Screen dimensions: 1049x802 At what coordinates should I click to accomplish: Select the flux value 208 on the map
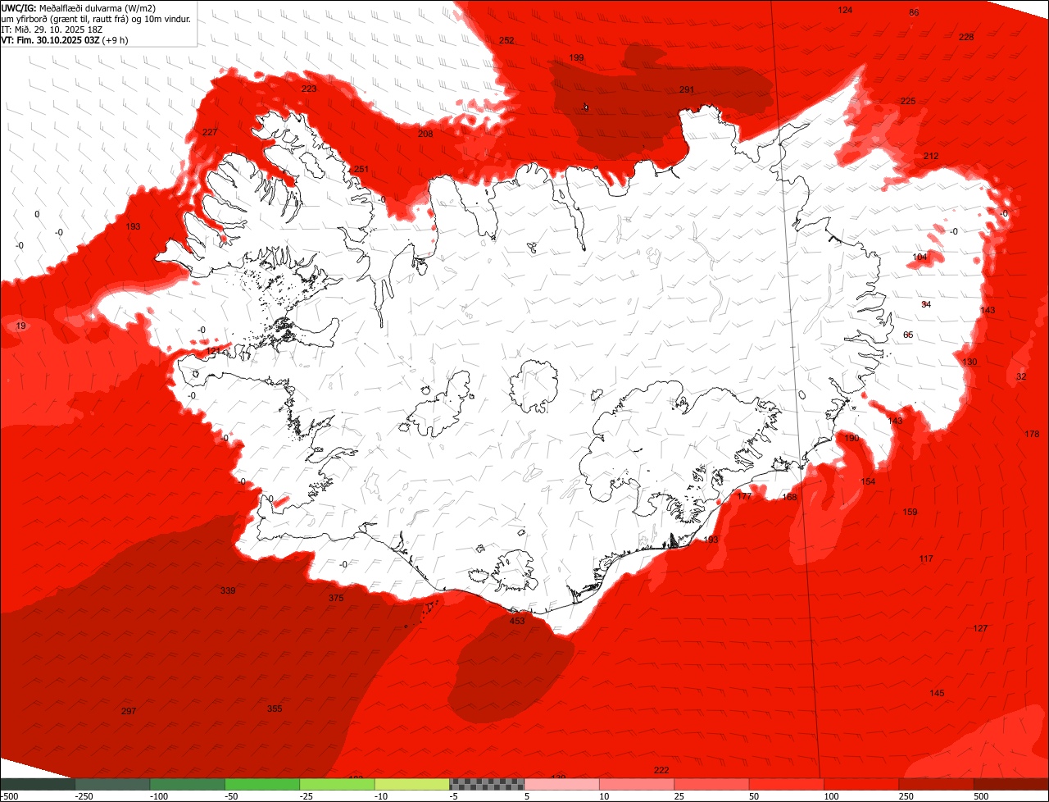(425, 134)
